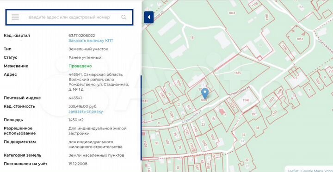The image size is (333, 172).
Task: Click area value '1450 м2'
Action: (76, 120)
